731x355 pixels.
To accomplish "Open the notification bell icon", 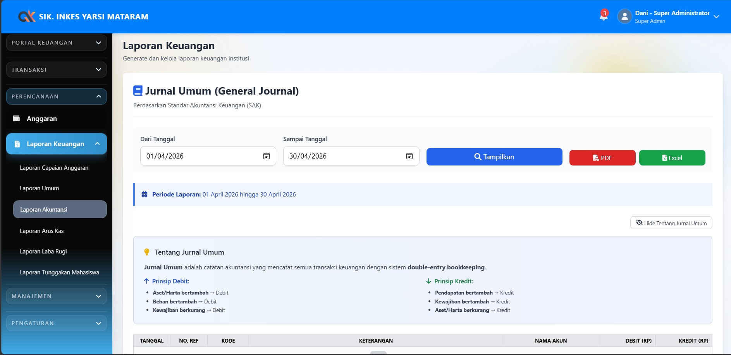I will (x=603, y=16).
